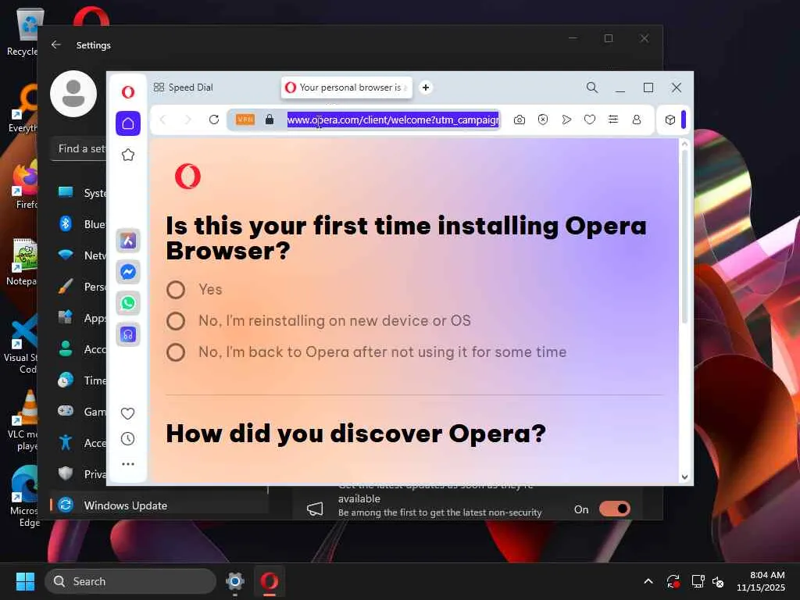
Task: Open Pinboards heart in Opera sidebar
Action: click(127, 413)
